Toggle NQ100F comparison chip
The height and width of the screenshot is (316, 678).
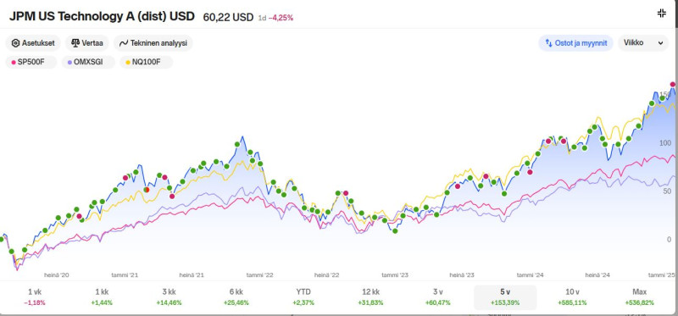146,62
